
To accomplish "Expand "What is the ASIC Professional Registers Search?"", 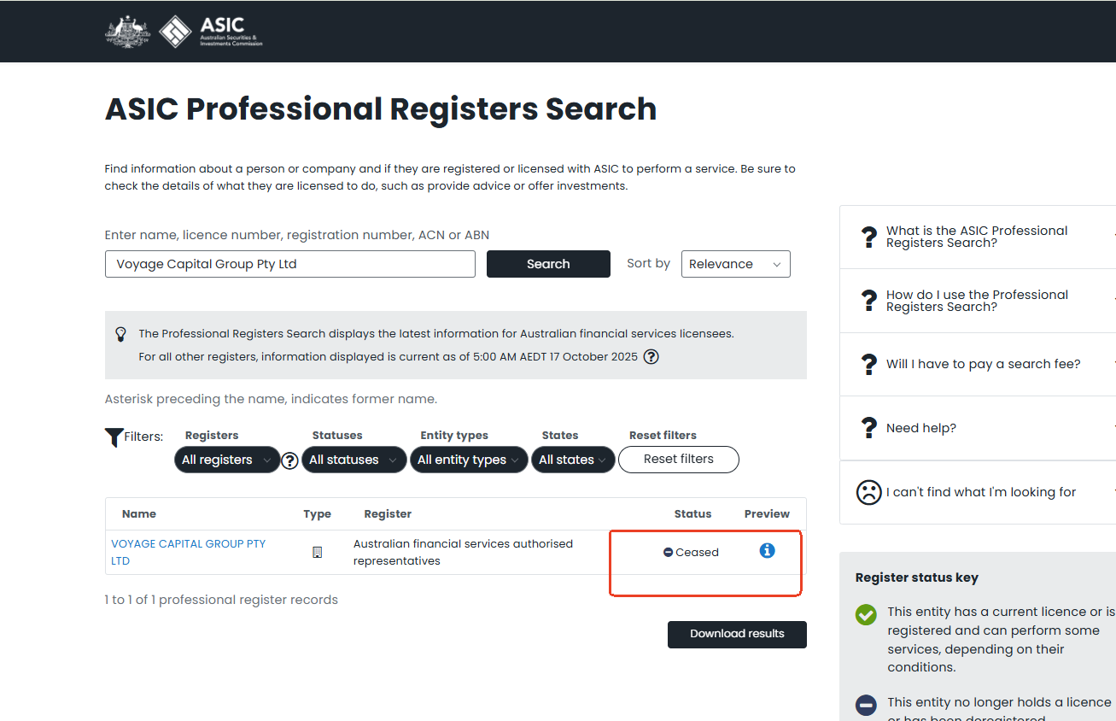I will pyautogui.click(x=977, y=237).
